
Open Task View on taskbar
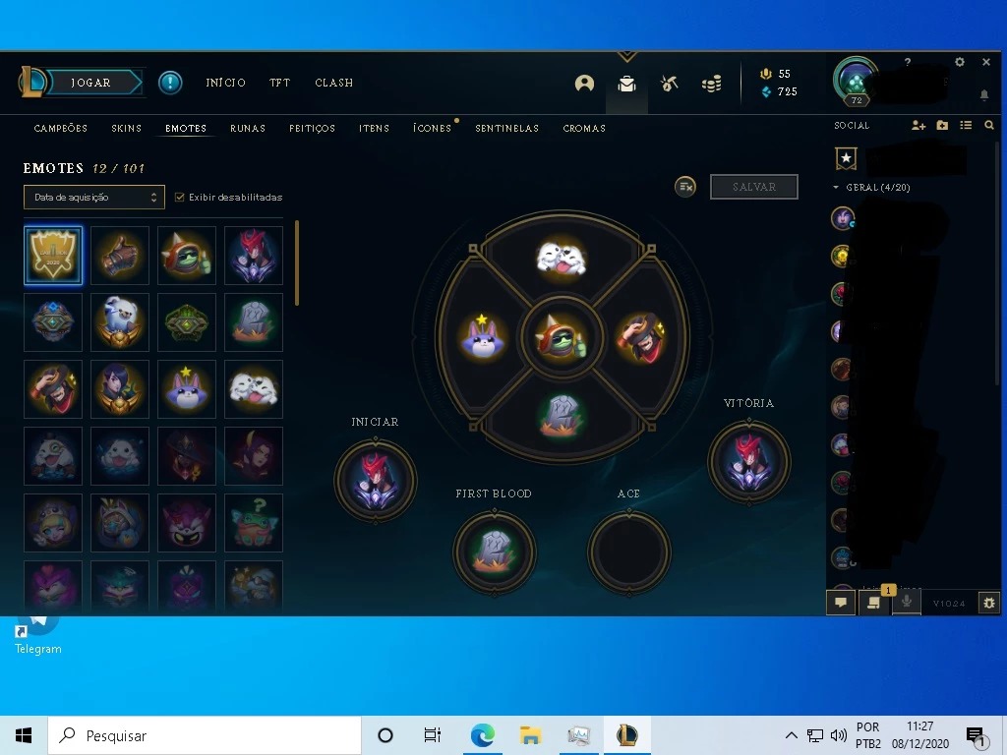pos(433,735)
